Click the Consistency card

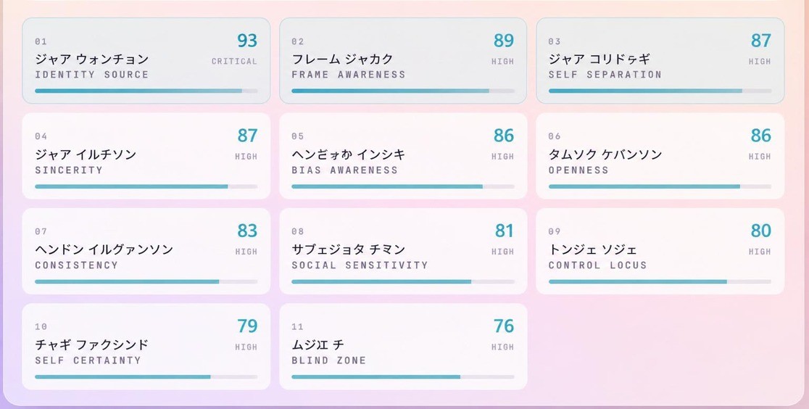point(146,251)
